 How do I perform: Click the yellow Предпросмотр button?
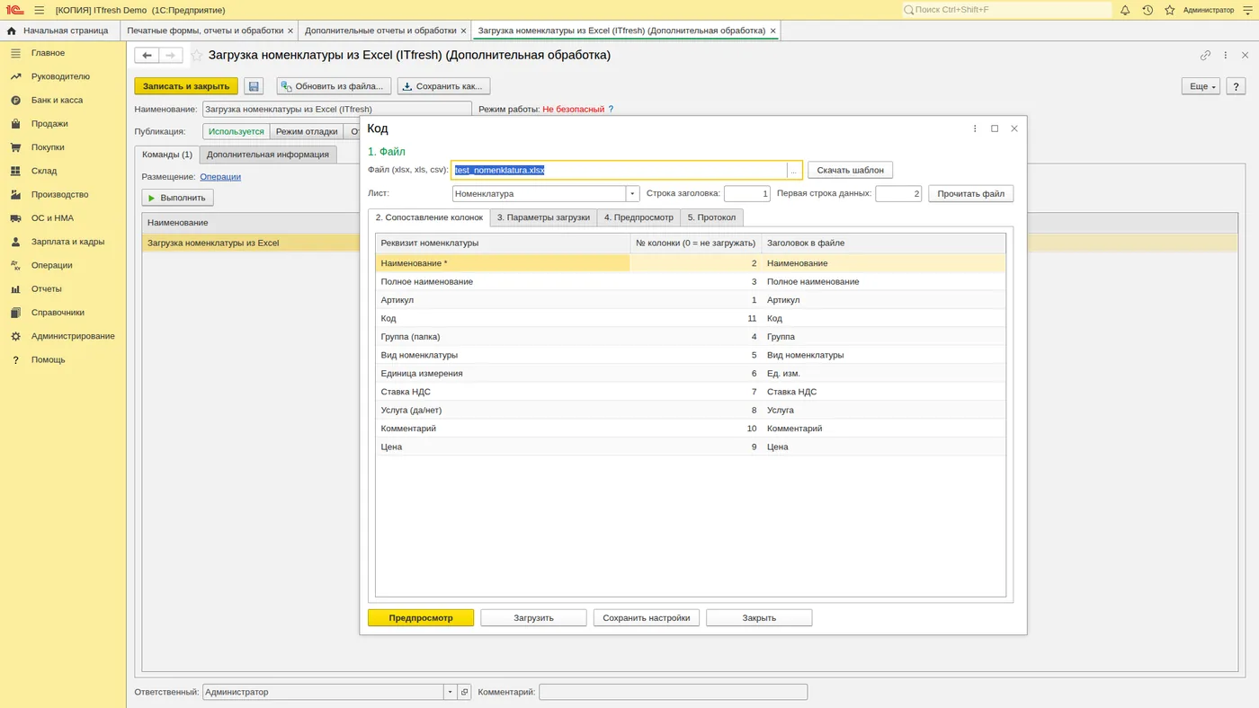coord(421,618)
